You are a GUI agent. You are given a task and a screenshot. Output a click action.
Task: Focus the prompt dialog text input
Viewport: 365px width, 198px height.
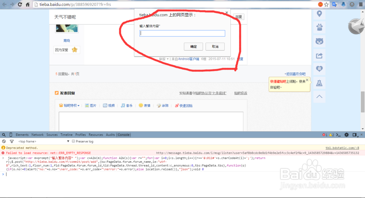[182, 33]
